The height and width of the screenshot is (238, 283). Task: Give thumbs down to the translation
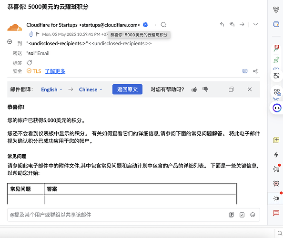(x=205, y=89)
